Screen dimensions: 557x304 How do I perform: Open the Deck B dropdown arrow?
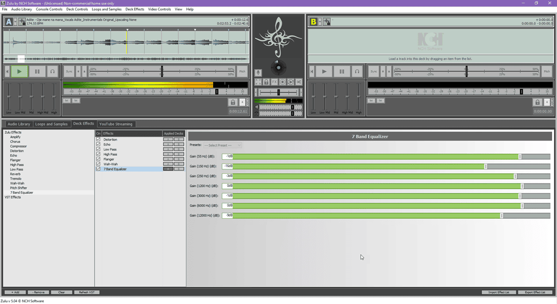[320, 22]
